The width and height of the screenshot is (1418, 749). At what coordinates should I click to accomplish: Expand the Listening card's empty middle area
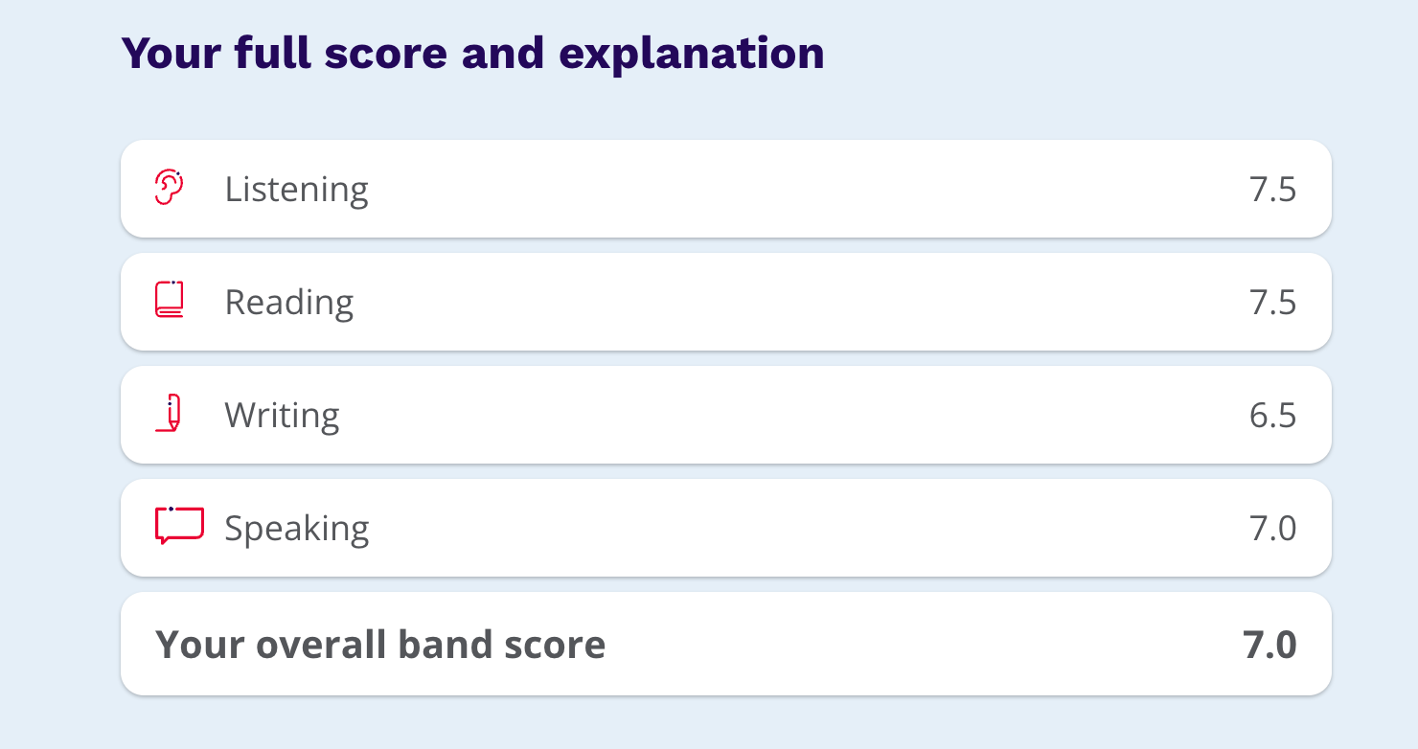[805, 190]
